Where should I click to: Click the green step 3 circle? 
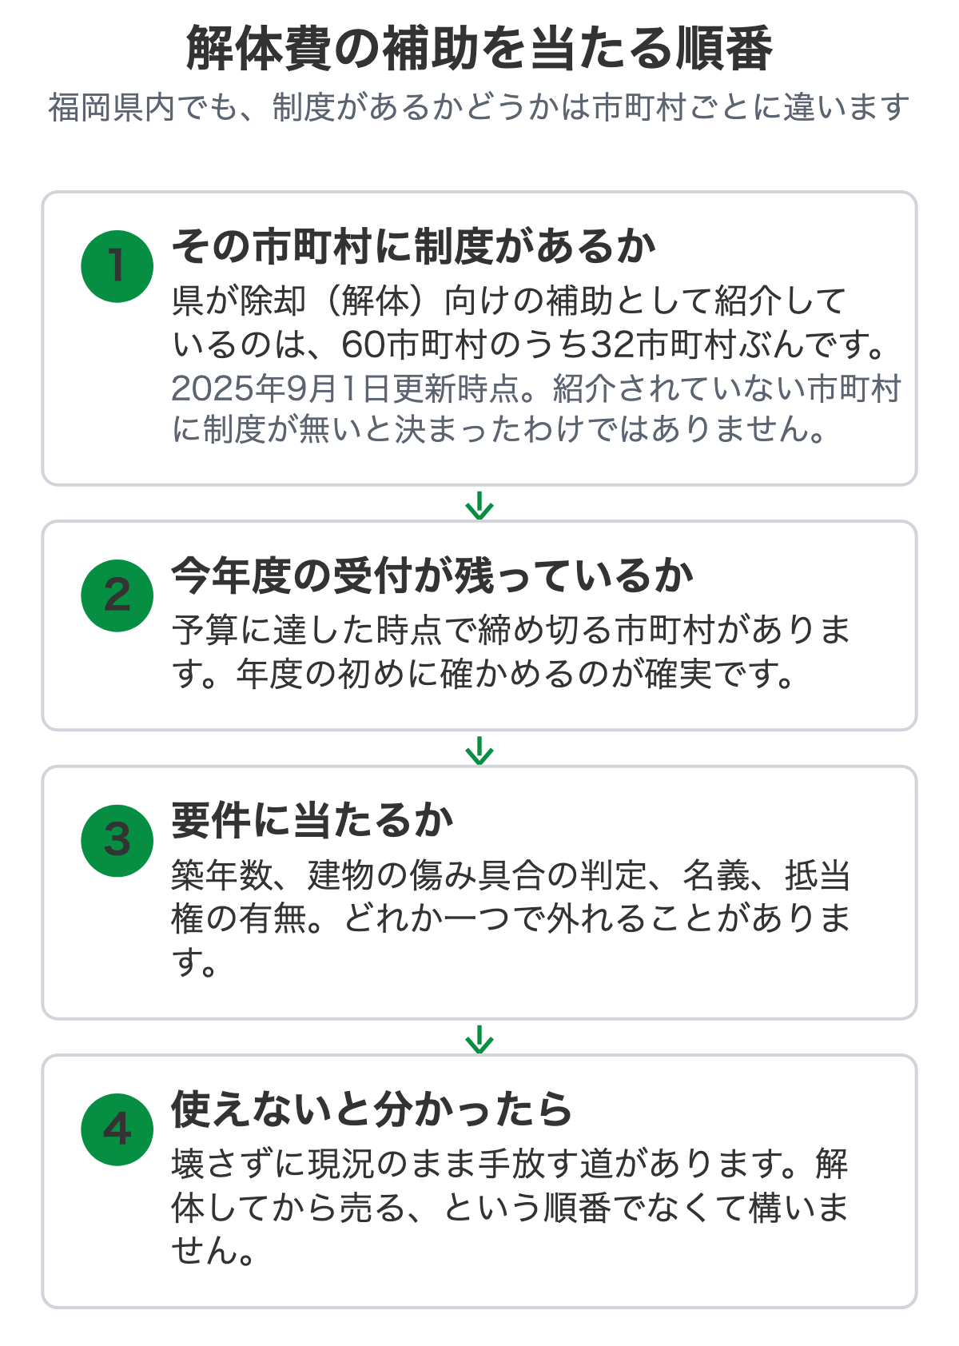[117, 841]
